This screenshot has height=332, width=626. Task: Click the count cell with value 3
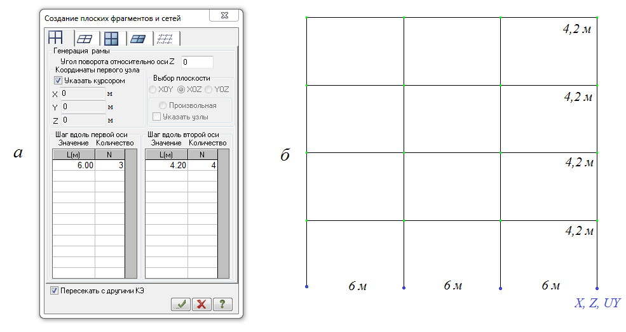(x=110, y=165)
